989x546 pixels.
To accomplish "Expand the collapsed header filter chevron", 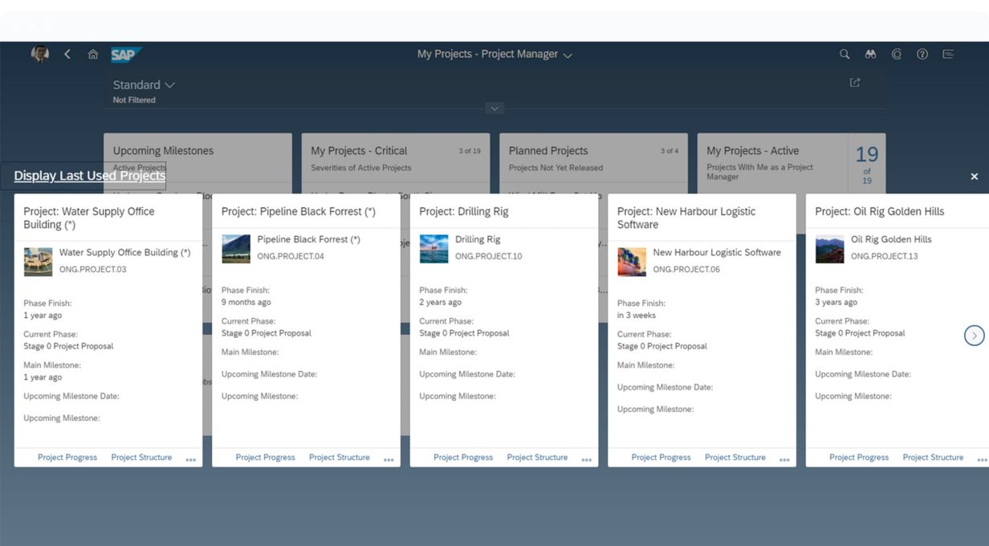I will [x=494, y=108].
